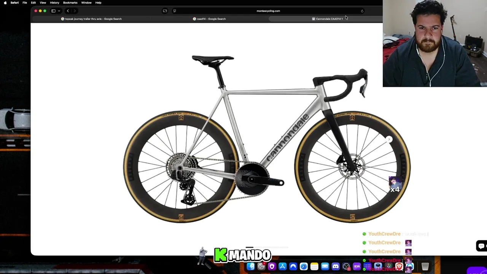
Task: Open Launchpad grid app in the Dock
Action: click(367, 266)
